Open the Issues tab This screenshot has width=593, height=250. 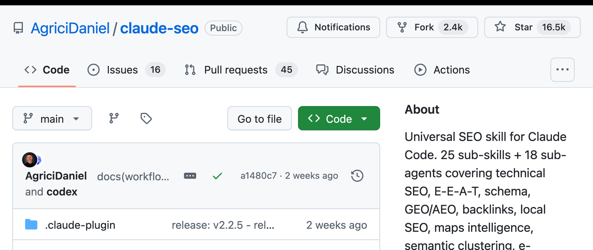[126, 70]
